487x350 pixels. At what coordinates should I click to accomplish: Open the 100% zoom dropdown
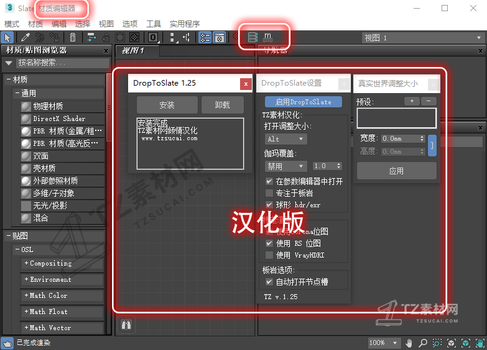tap(383, 343)
